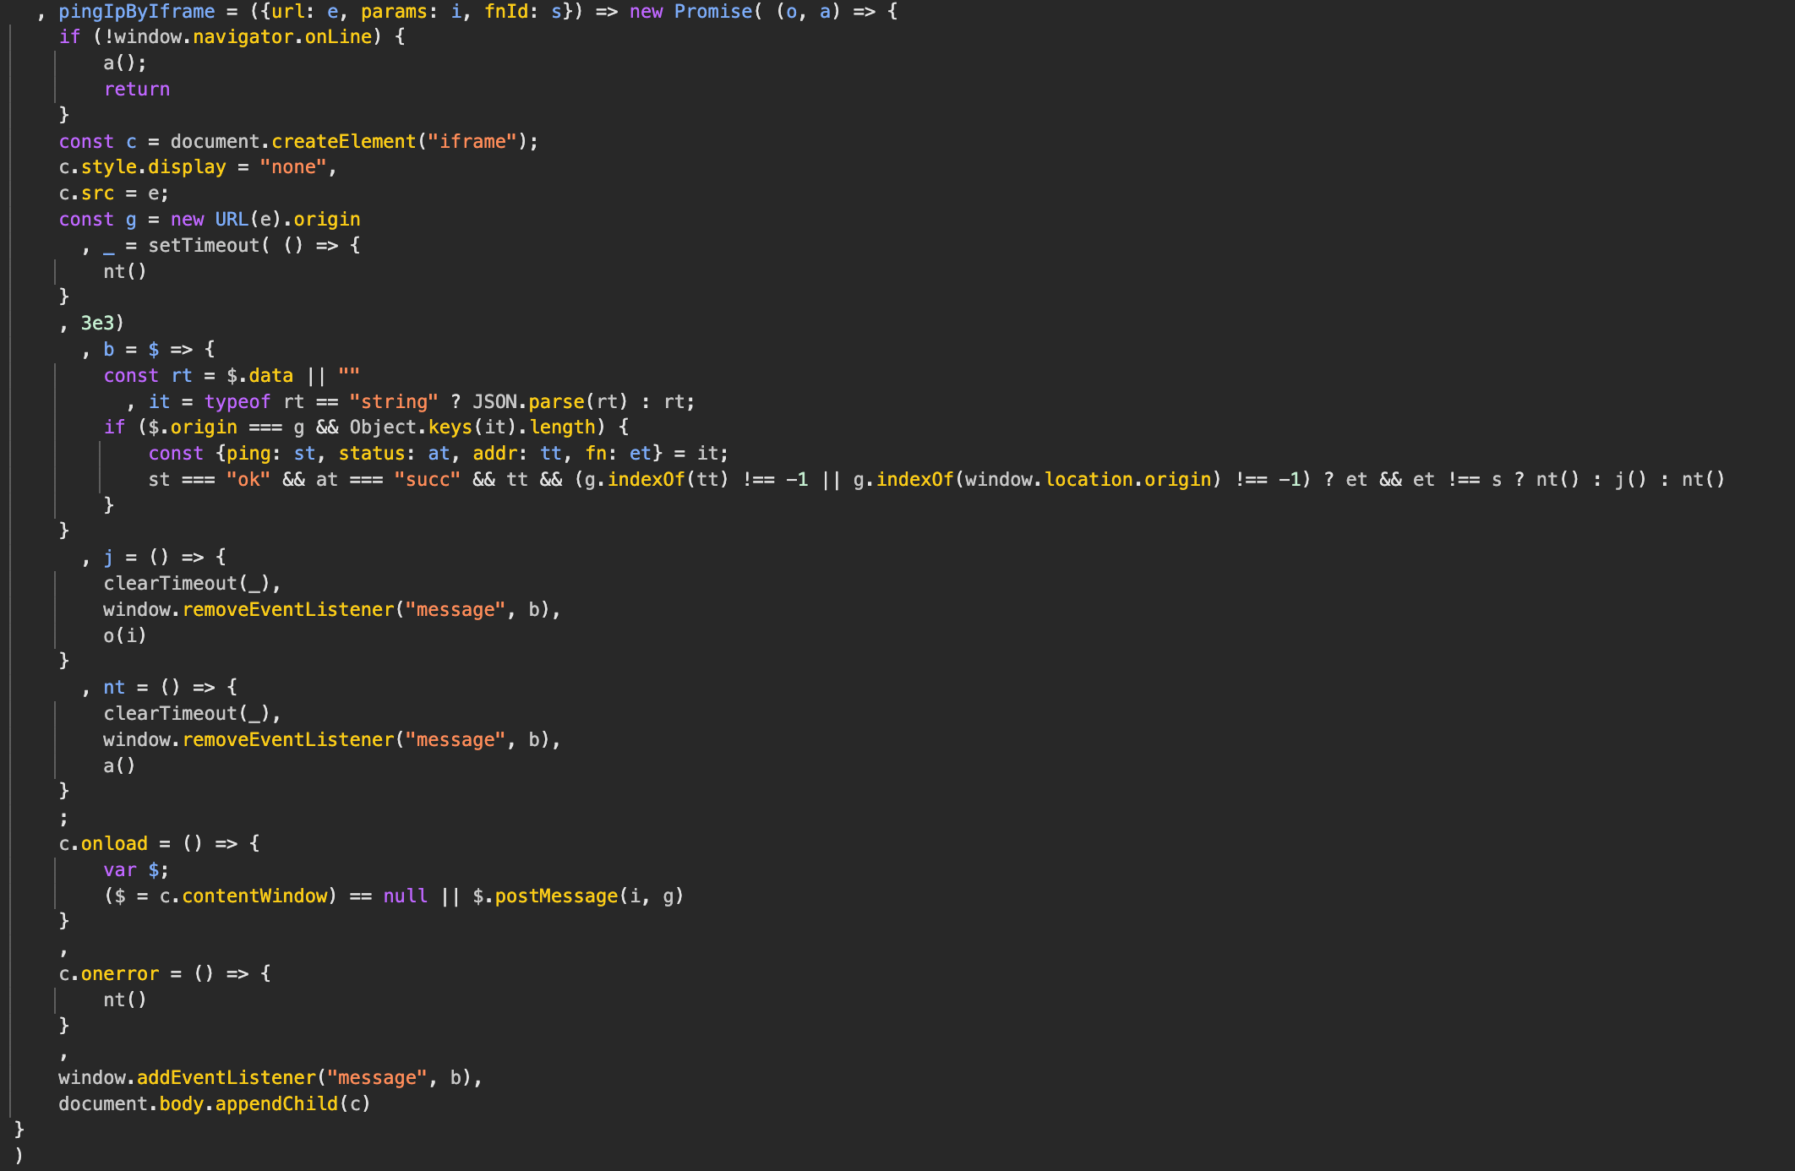Image resolution: width=1795 pixels, height=1171 pixels.
Task: Click the createElement method call
Action: pos(343,141)
